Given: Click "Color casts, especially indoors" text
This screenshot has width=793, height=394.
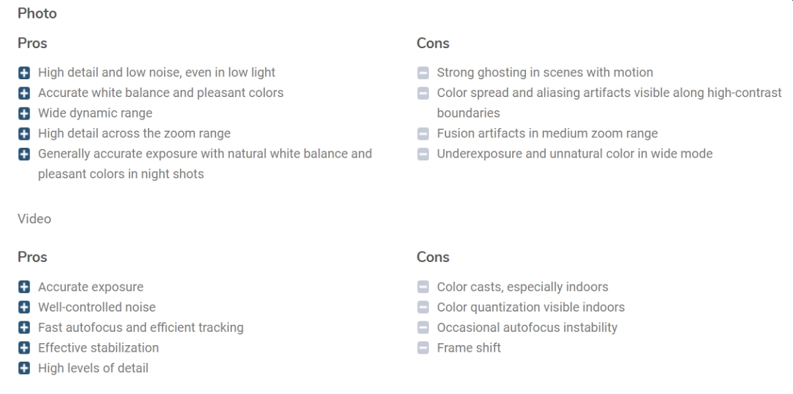Looking at the screenshot, I should [x=522, y=287].
